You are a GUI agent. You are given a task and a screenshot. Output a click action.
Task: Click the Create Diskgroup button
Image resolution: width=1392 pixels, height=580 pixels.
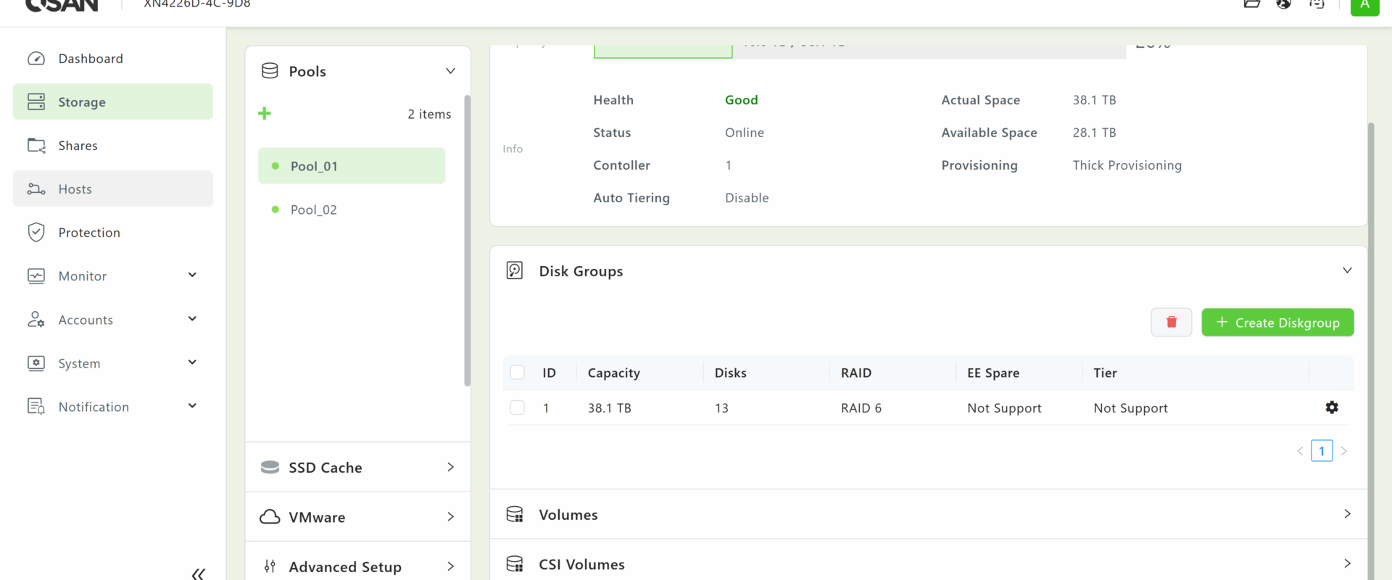click(1277, 323)
